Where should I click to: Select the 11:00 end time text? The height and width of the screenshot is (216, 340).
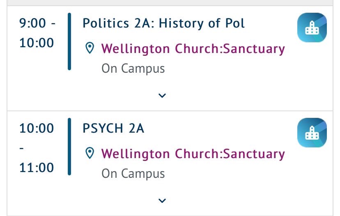pos(37,168)
